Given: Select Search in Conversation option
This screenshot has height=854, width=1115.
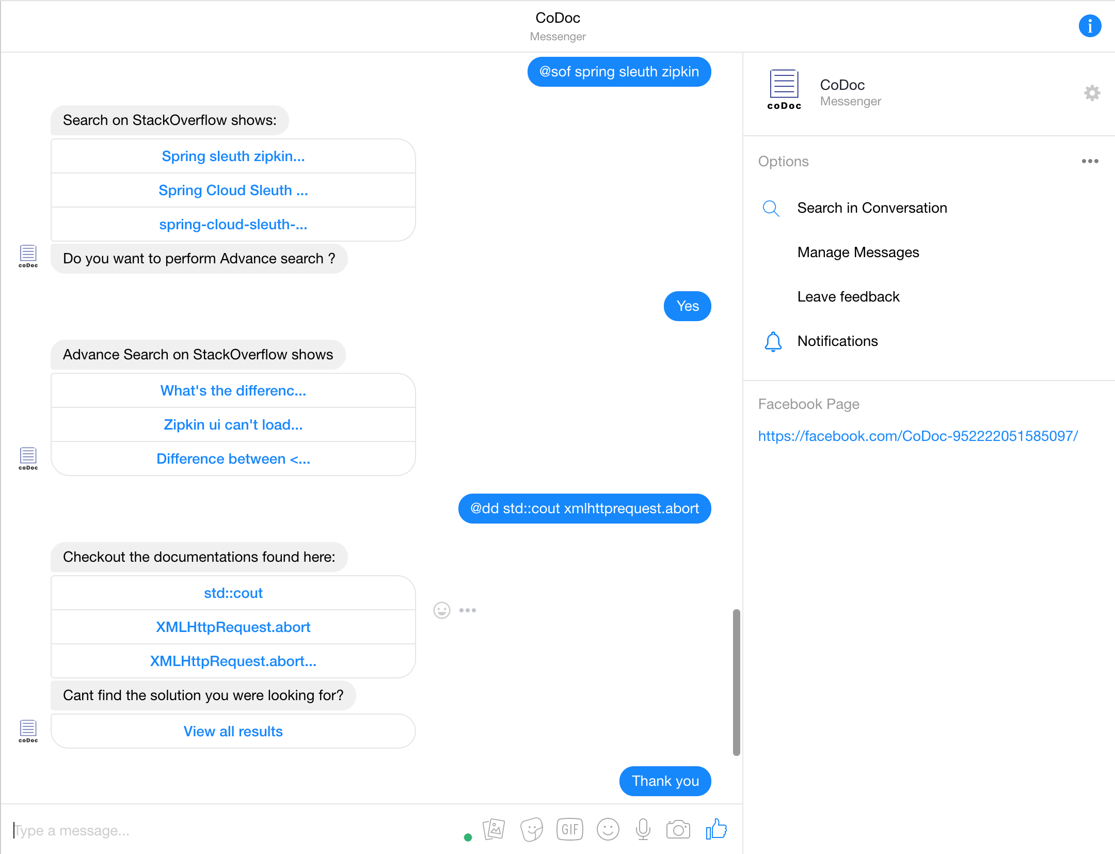Looking at the screenshot, I should (x=872, y=208).
